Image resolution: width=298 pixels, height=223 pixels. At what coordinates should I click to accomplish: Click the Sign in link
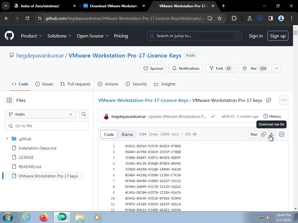tap(256, 36)
